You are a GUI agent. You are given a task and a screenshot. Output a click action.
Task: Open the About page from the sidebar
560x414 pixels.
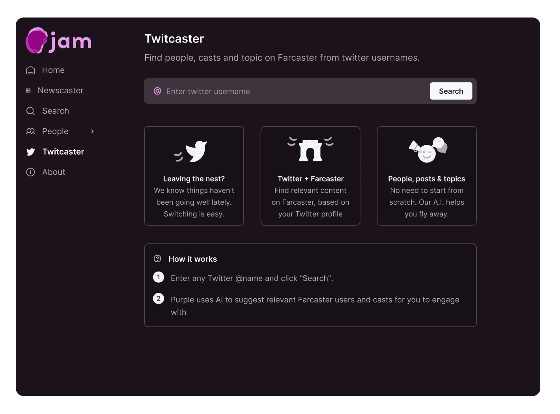[x=54, y=172]
